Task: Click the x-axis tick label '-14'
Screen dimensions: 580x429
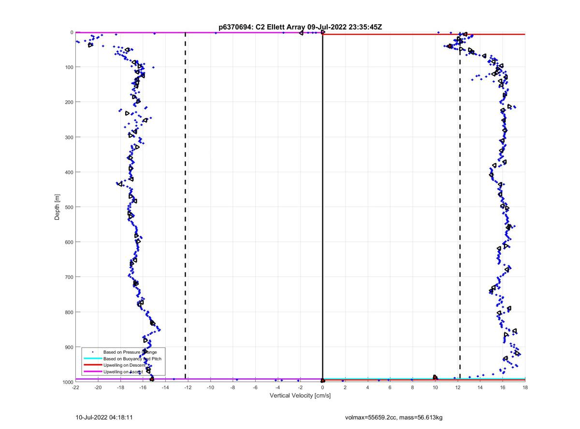Action: tap(165, 387)
